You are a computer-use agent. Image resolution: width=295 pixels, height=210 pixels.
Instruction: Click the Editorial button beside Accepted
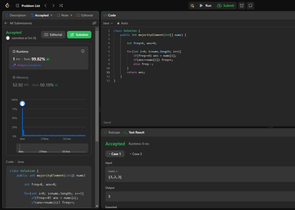53,35
